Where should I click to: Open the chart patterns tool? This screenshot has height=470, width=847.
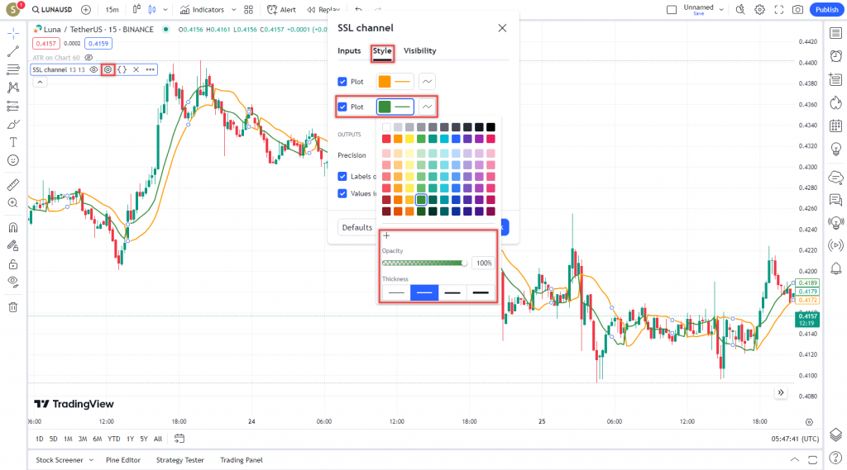pos(13,88)
